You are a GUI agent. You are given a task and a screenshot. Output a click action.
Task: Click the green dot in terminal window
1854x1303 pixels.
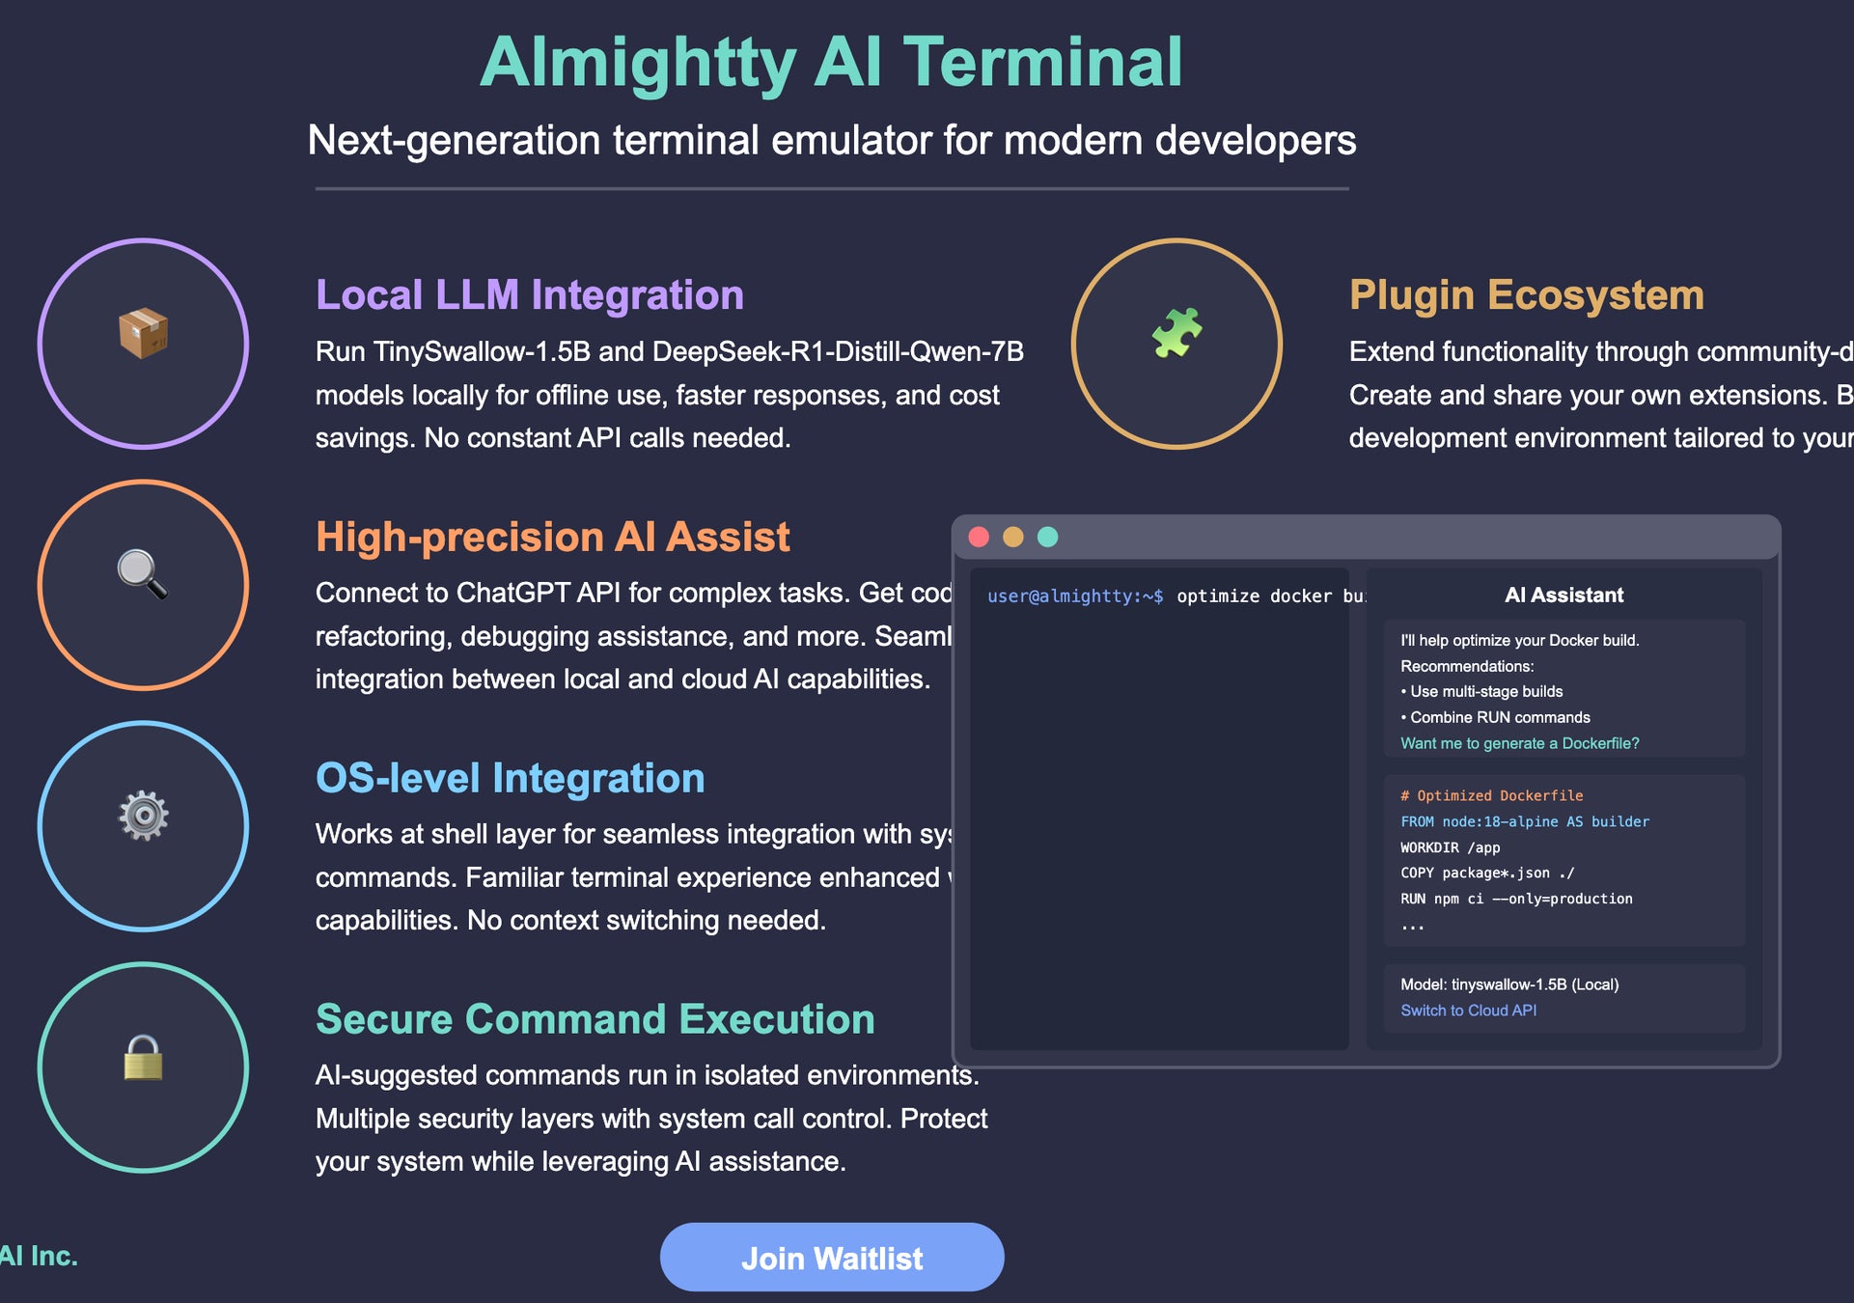(x=1047, y=537)
